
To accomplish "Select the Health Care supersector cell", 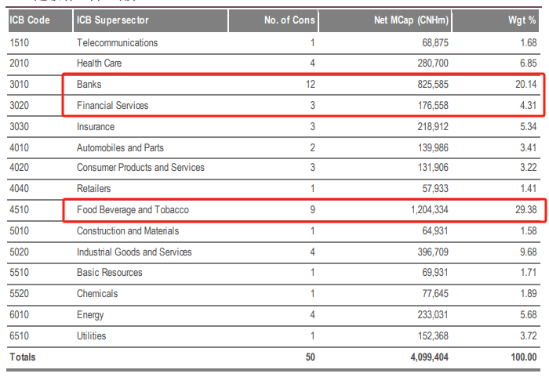I will click(x=99, y=63).
